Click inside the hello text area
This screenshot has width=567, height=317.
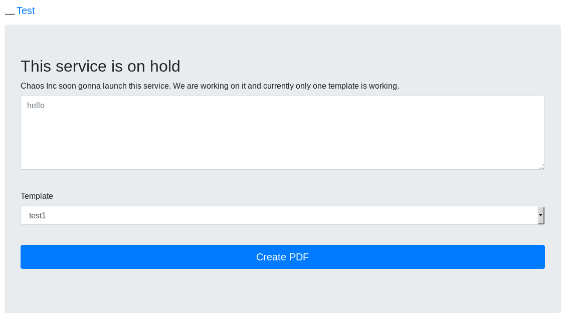pyautogui.click(x=282, y=133)
